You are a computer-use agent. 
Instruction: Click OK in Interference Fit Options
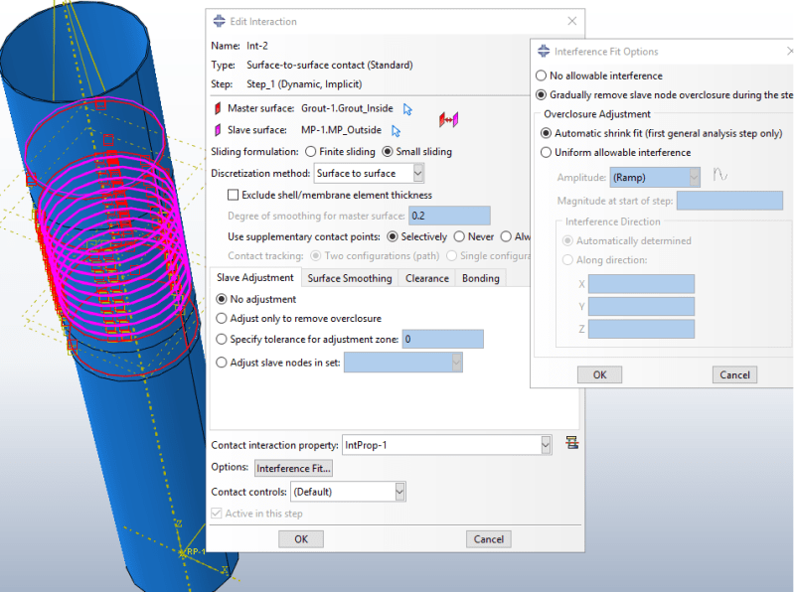click(599, 374)
